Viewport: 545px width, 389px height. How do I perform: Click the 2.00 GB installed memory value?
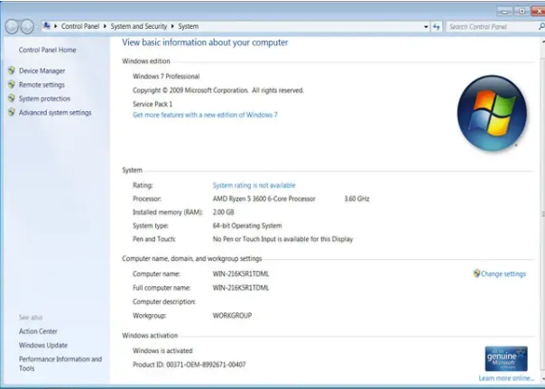[x=224, y=212]
